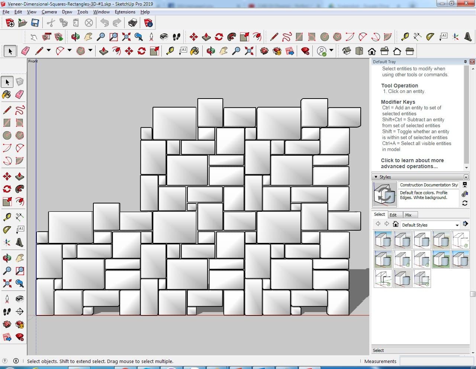Save the model with the floppy disk icon

coord(35,23)
